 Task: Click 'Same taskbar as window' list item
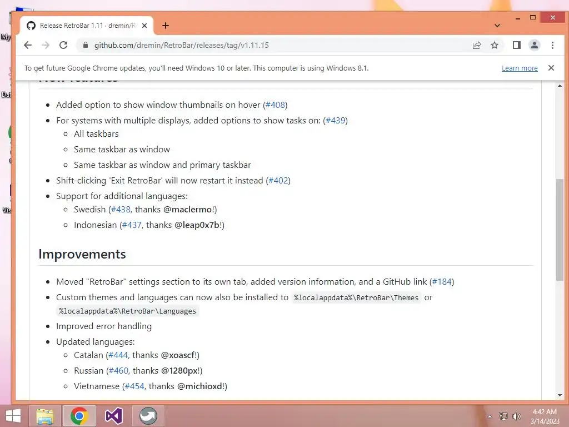click(122, 150)
